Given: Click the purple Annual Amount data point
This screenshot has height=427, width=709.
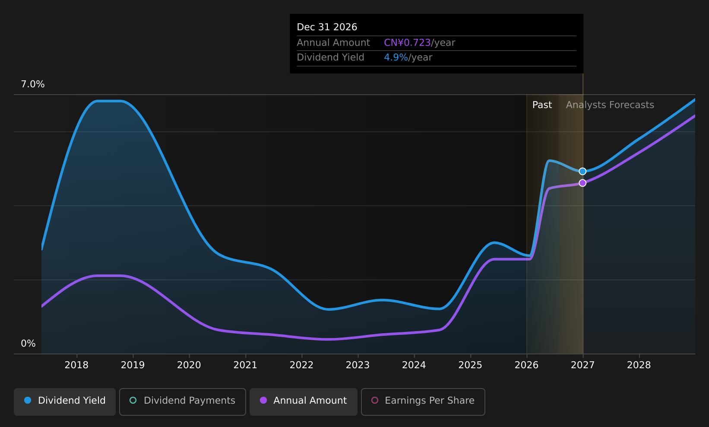Looking at the screenshot, I should pyautogui.click(x=582, y=183).
